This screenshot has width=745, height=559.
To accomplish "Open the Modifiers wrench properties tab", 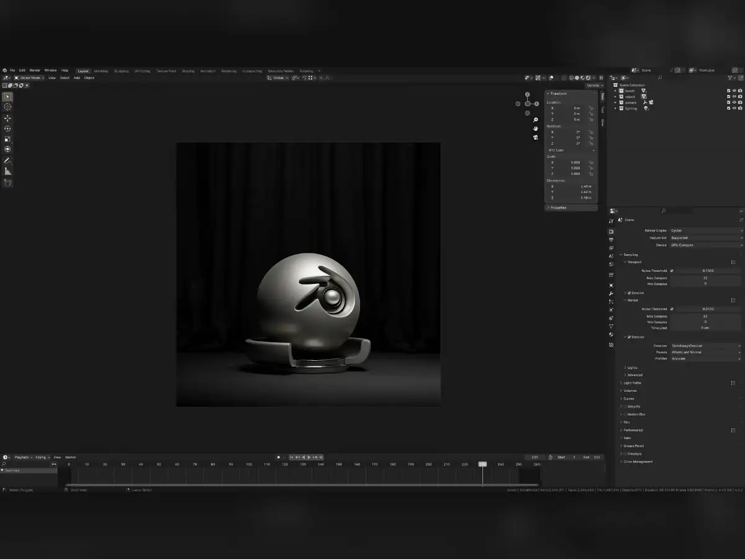I will [x=611, y=293].
